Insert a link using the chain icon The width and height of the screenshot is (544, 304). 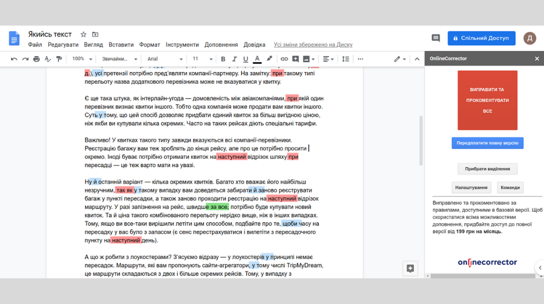[284, 59]
